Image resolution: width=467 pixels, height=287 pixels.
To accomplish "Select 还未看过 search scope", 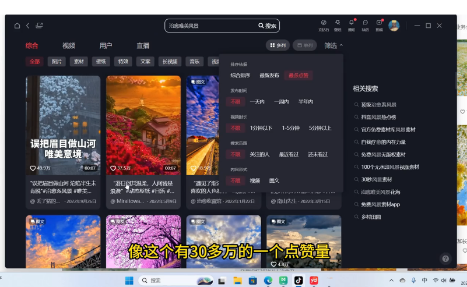I will click(x=318, y=154).
